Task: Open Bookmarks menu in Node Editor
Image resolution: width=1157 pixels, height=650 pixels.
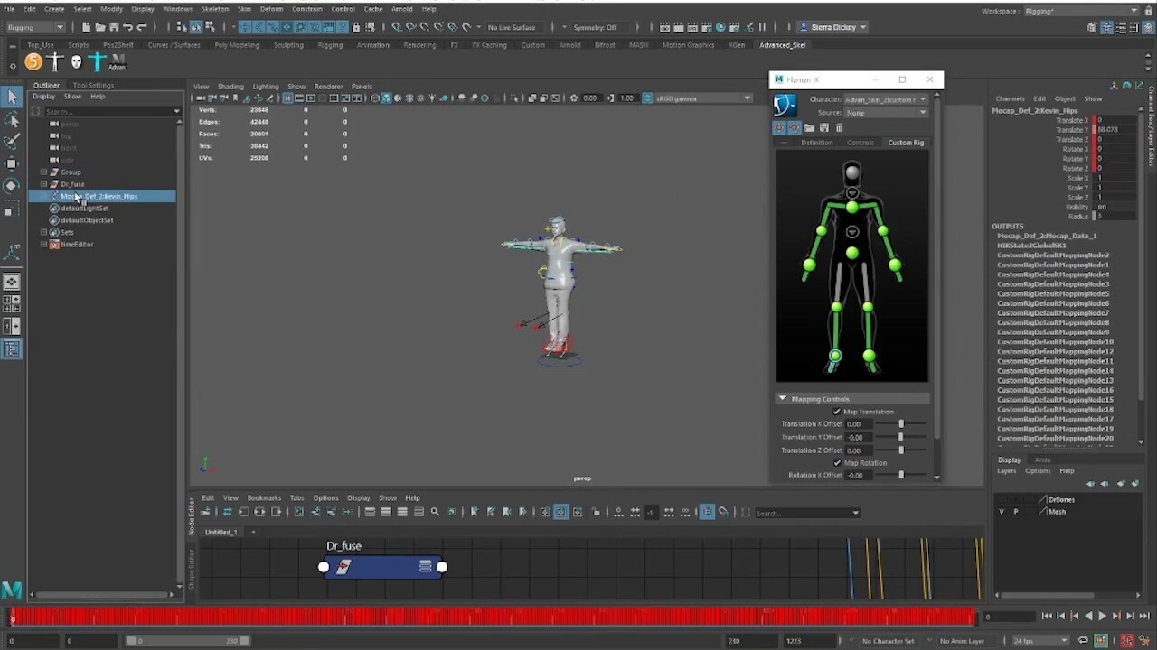Action: [x=264, y=497]
